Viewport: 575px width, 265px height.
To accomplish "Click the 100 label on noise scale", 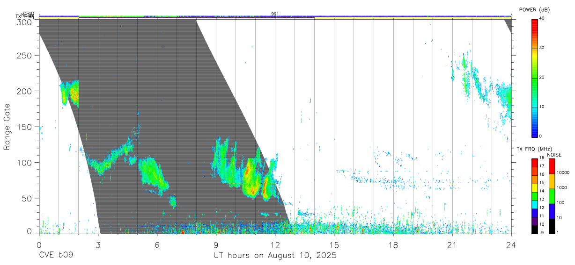I will (x=560, y=202).
